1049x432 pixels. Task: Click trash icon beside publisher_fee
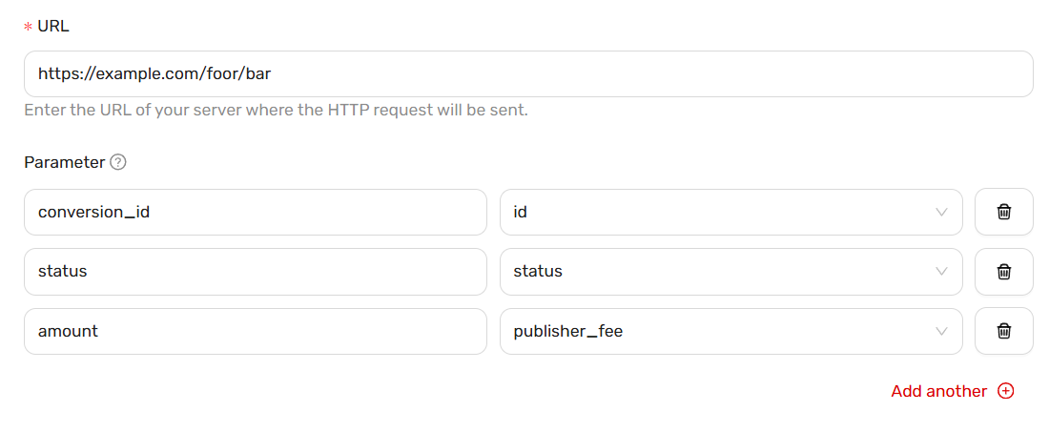(1003, 331)
